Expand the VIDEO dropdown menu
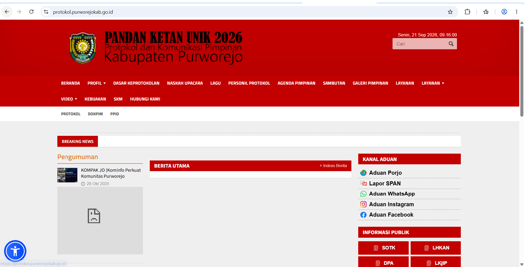The image size is (525, 267). [x=69, y=99]
